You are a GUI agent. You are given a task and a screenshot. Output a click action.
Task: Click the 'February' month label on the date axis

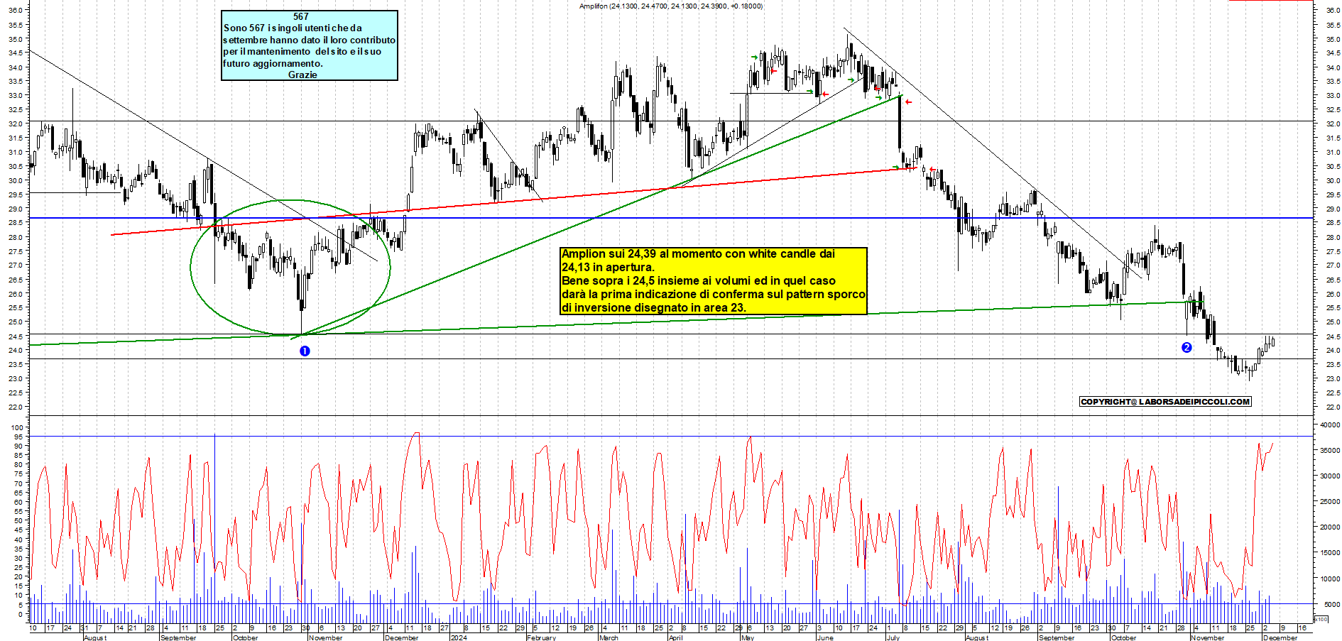(541, 637)
